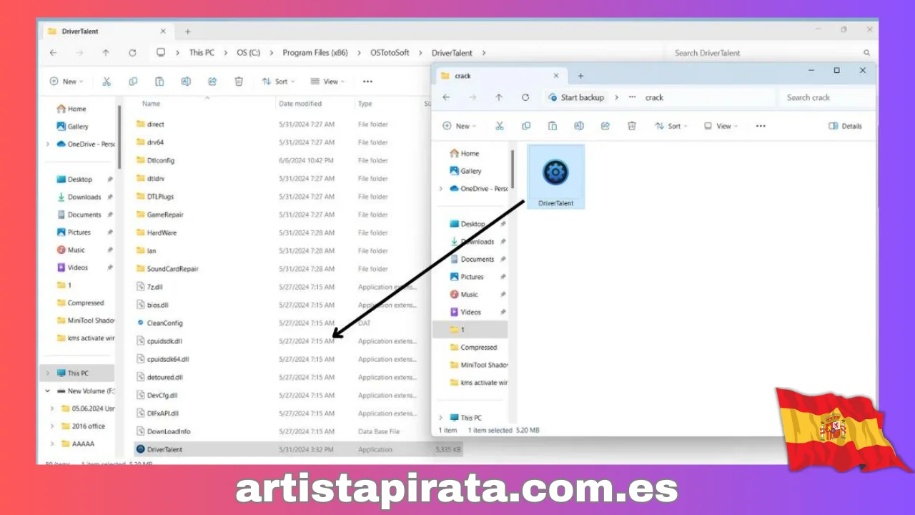
Task: Refresh the DriverTalent window
Action: [x=132, y=53]
